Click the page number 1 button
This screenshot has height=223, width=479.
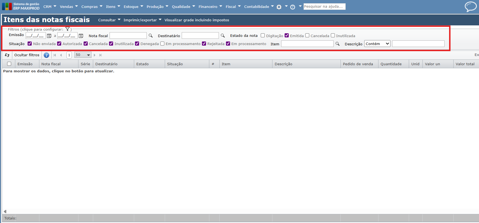coord(69,55)
